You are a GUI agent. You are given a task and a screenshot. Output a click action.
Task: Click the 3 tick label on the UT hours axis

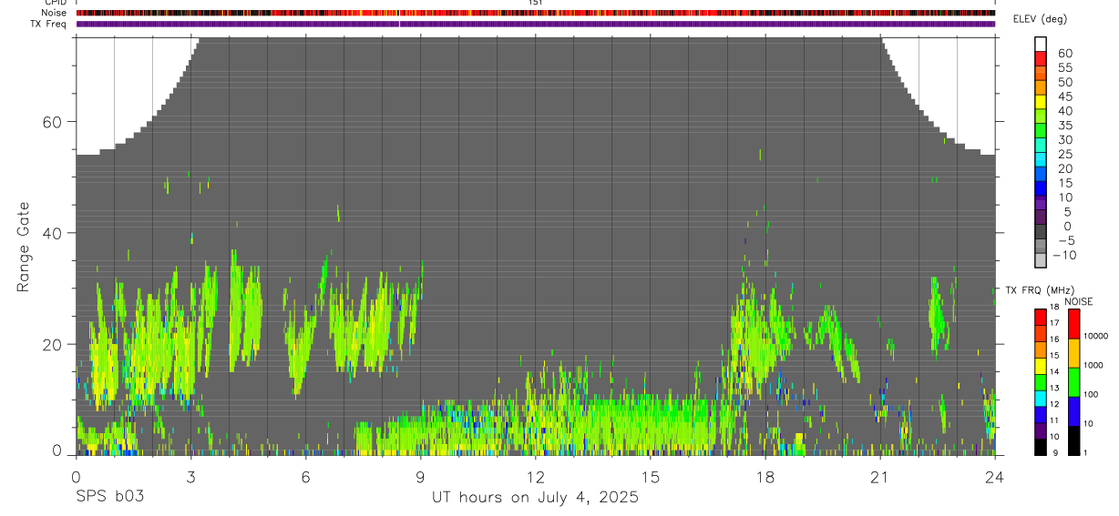click(190, 477)
